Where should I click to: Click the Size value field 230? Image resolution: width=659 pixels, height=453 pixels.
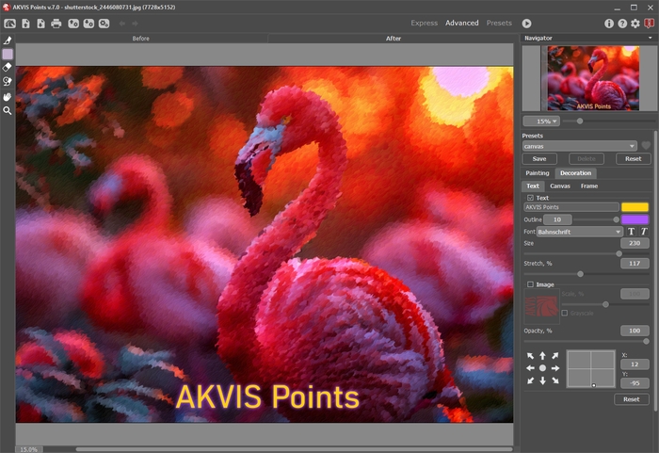click(x=635, y=243)
